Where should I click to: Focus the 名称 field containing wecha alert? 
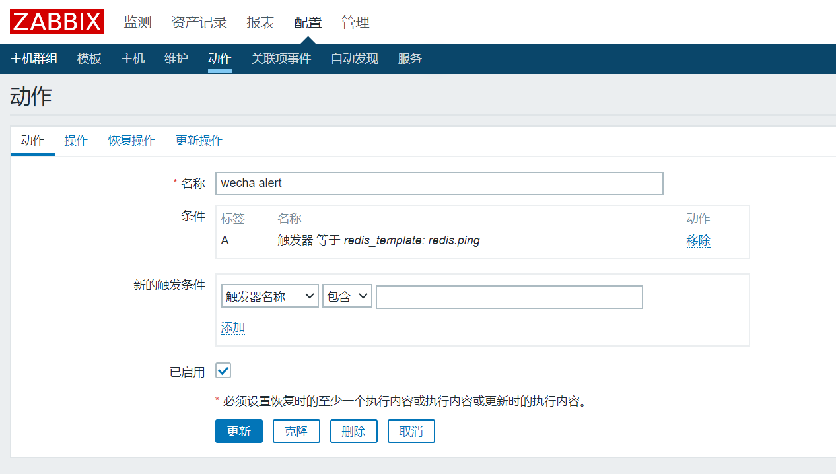click(439, 184)
